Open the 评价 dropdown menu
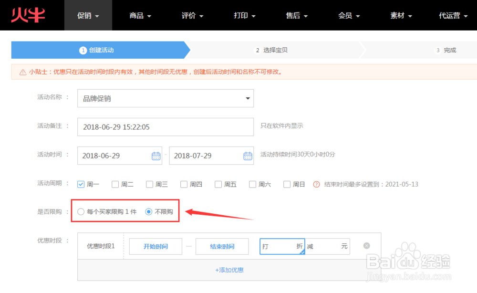 tap(192, 16)
